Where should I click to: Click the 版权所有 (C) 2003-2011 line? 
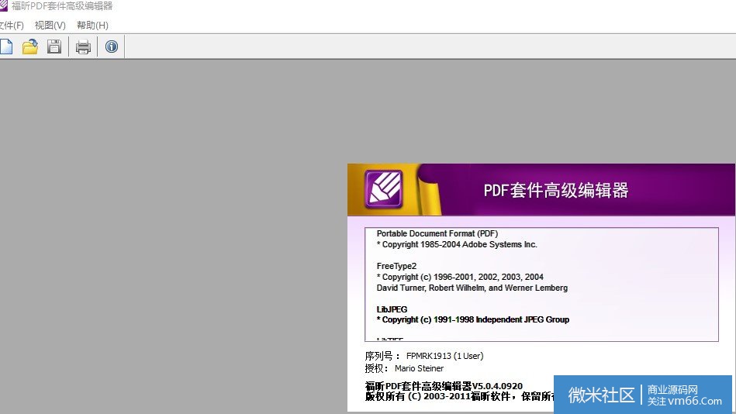pos(459,397)
